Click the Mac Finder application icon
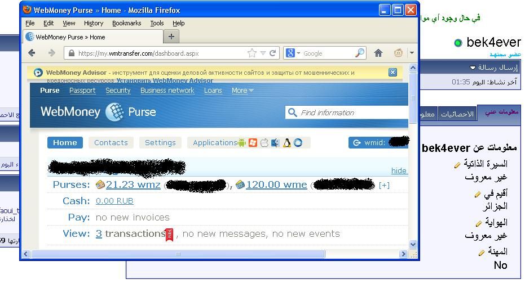This screenshot has width=525, height=288. click(275, 143)
